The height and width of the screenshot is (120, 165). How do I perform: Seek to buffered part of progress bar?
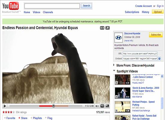pyautogui.click(x=61, y=106)
